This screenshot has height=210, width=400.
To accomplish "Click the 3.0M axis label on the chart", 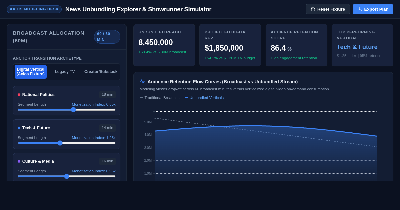I will tap(148, 148).
